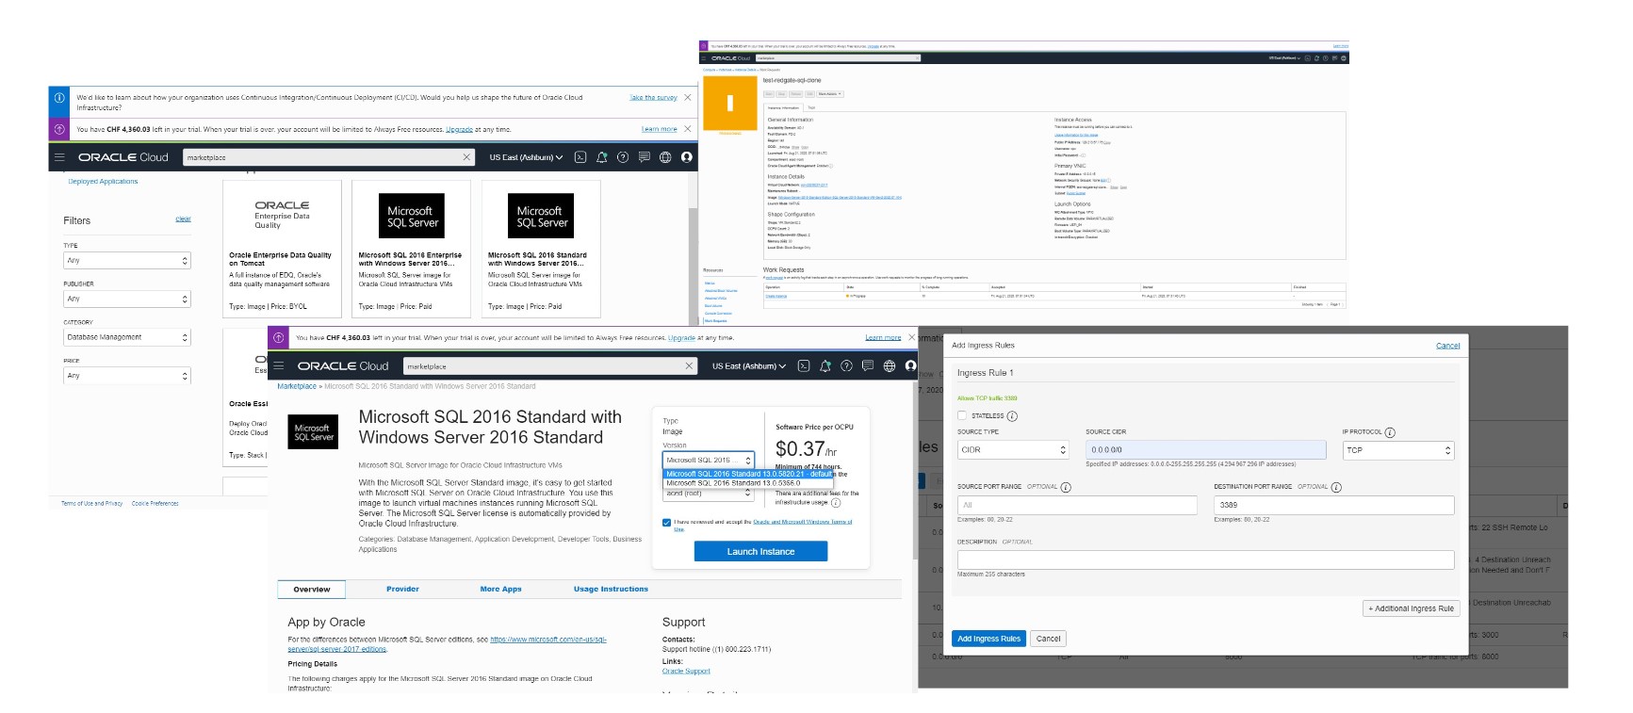Open chat support icon in marketplace listing window
The image size is (1633, 713).
pos(645,157)
